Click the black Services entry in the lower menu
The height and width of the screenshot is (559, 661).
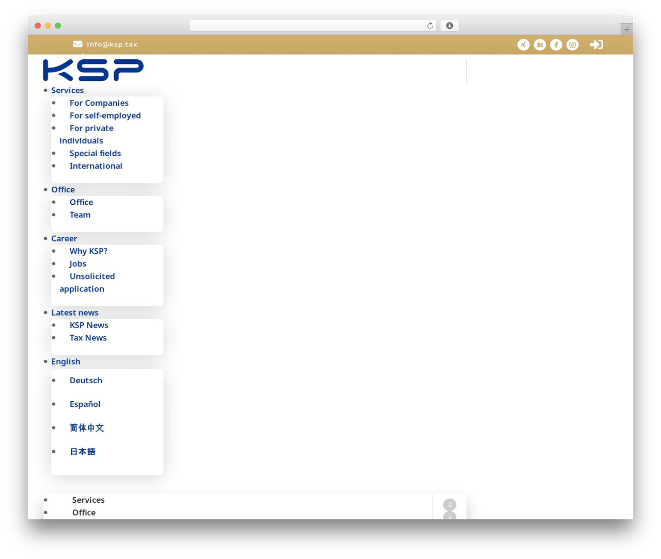[x=88, y=500]
